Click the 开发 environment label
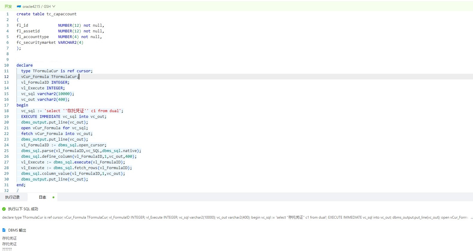This screenshot has height=251, width=473. point(8,6)
